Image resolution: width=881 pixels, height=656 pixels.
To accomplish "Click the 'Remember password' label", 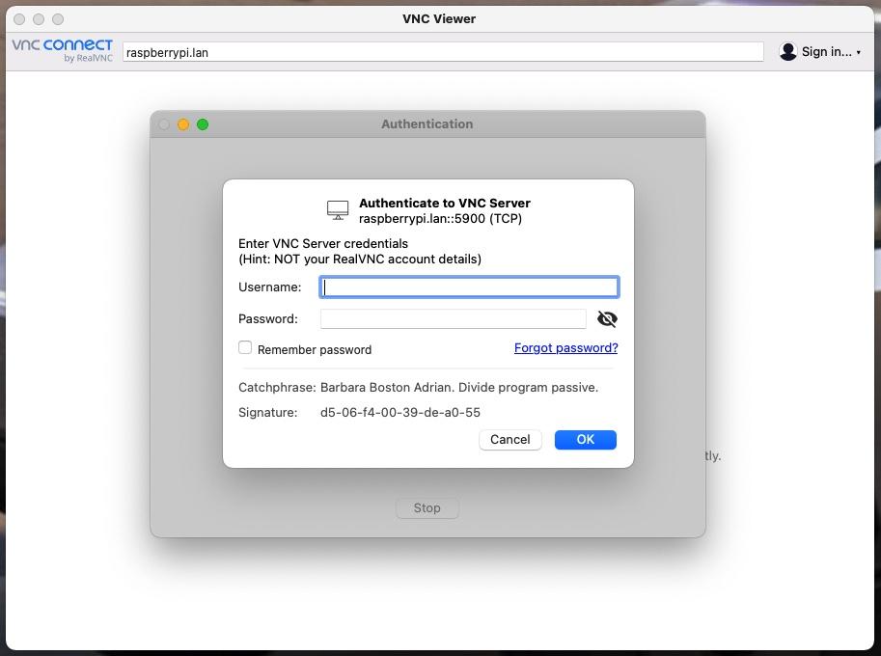I will [x=315, y=350].
